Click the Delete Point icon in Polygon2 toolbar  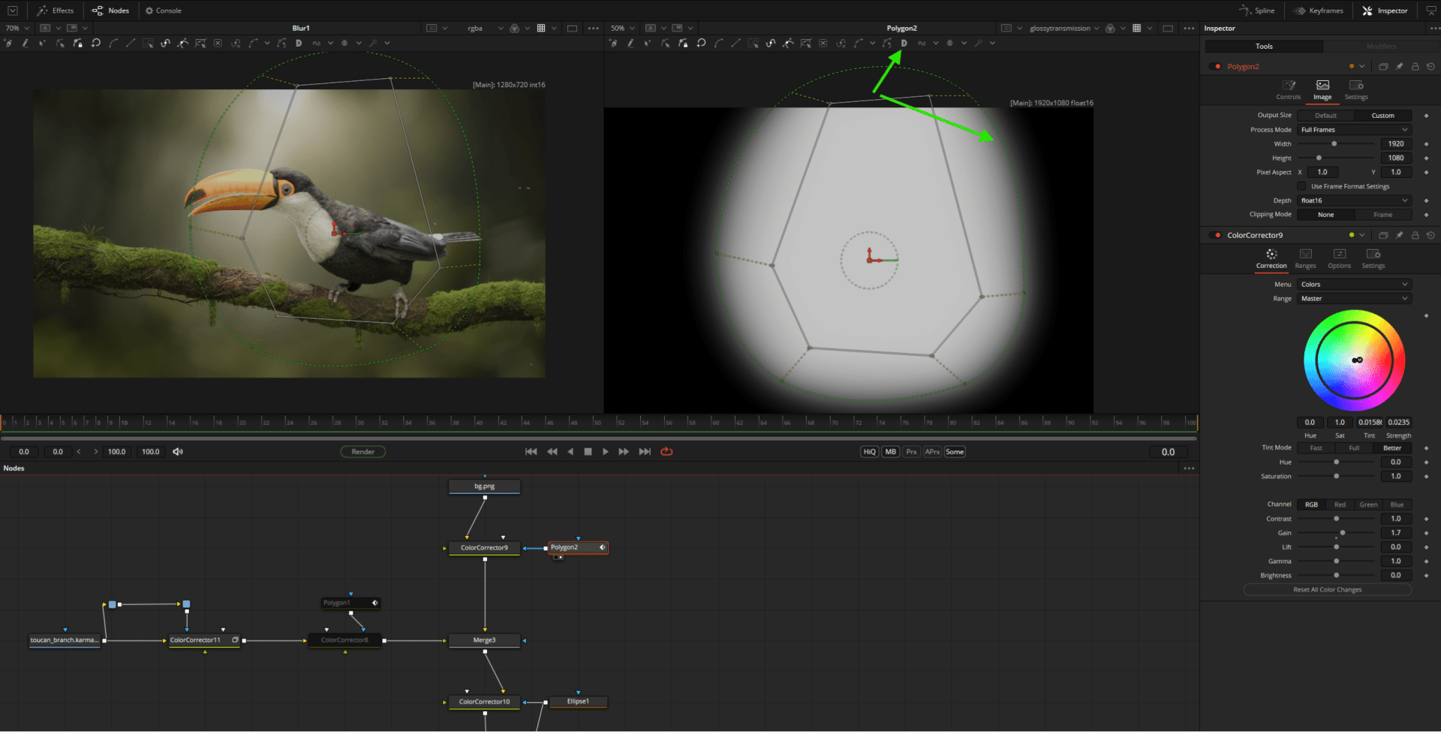[x=822, y=43]
